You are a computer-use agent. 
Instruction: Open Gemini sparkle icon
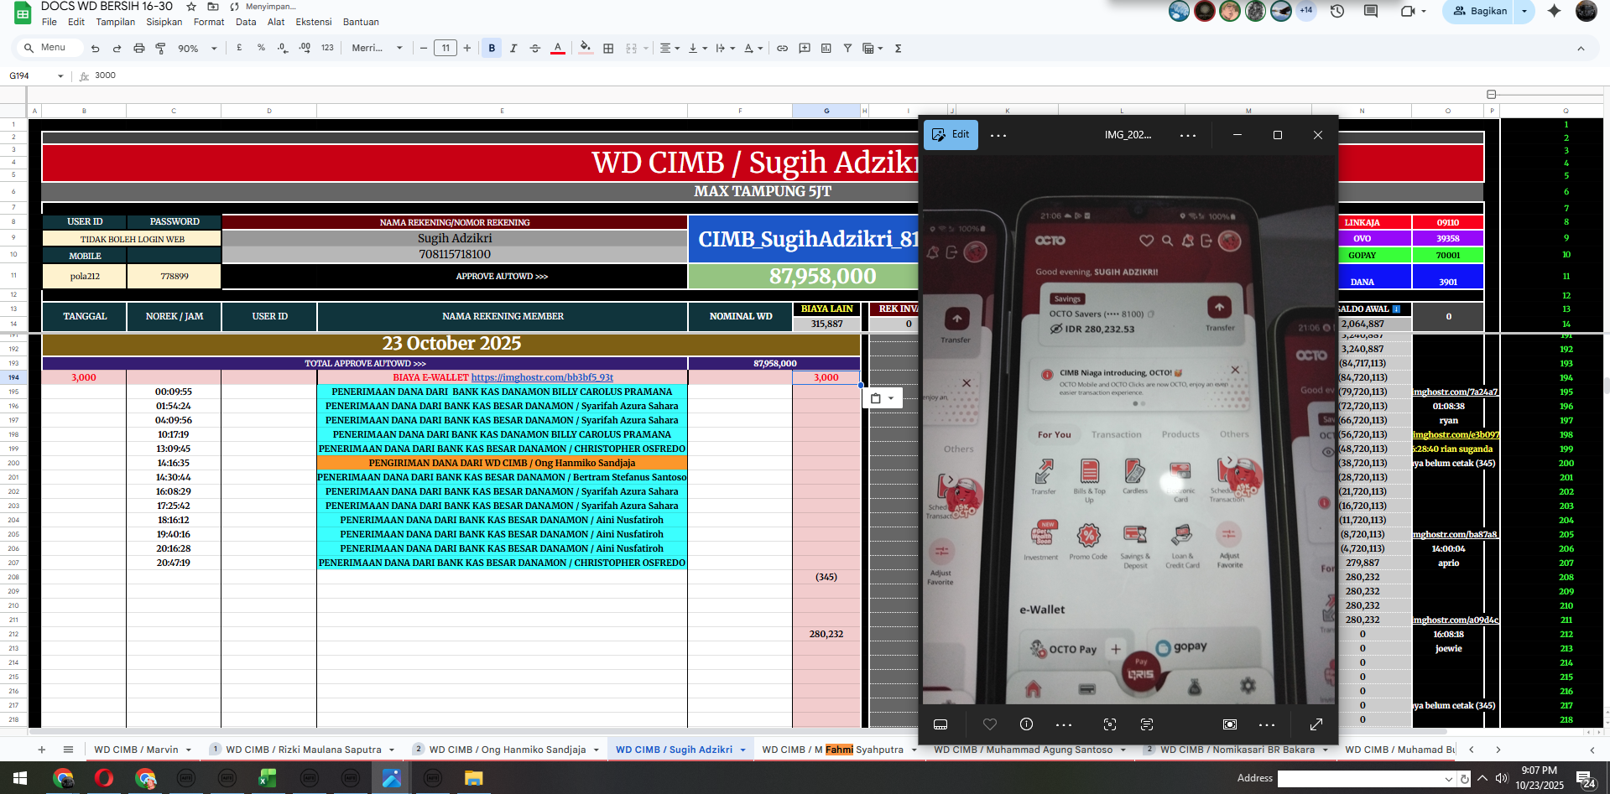pos(1554,11)
